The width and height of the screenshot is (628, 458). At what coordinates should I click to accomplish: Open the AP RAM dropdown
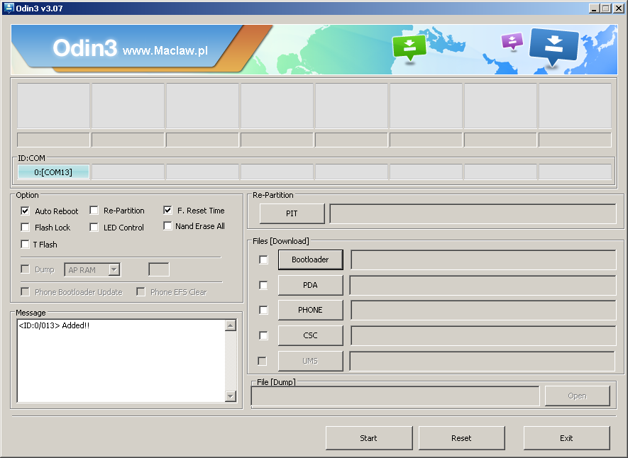pyautogui.click(x=114, y=270)
